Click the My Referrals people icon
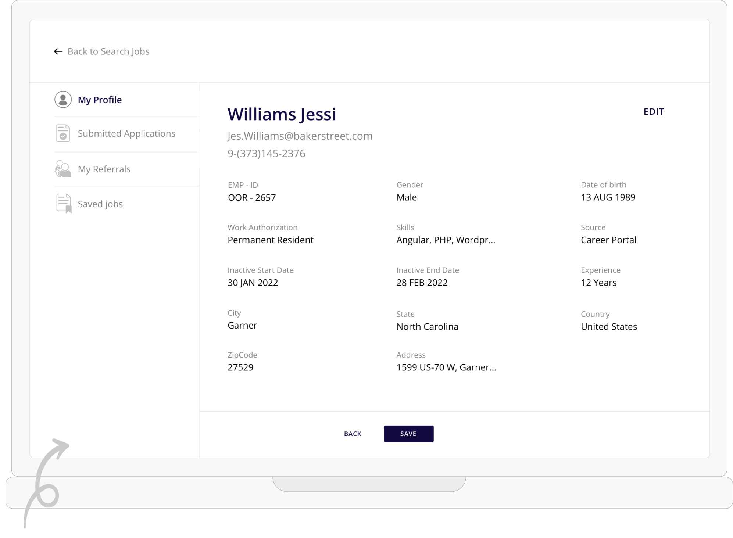Image resolution: width=733 pixels, height=538 pixels. point(63,169)
